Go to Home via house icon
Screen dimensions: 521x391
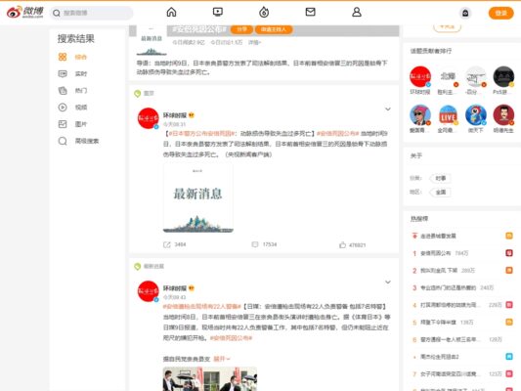point(171,13)
